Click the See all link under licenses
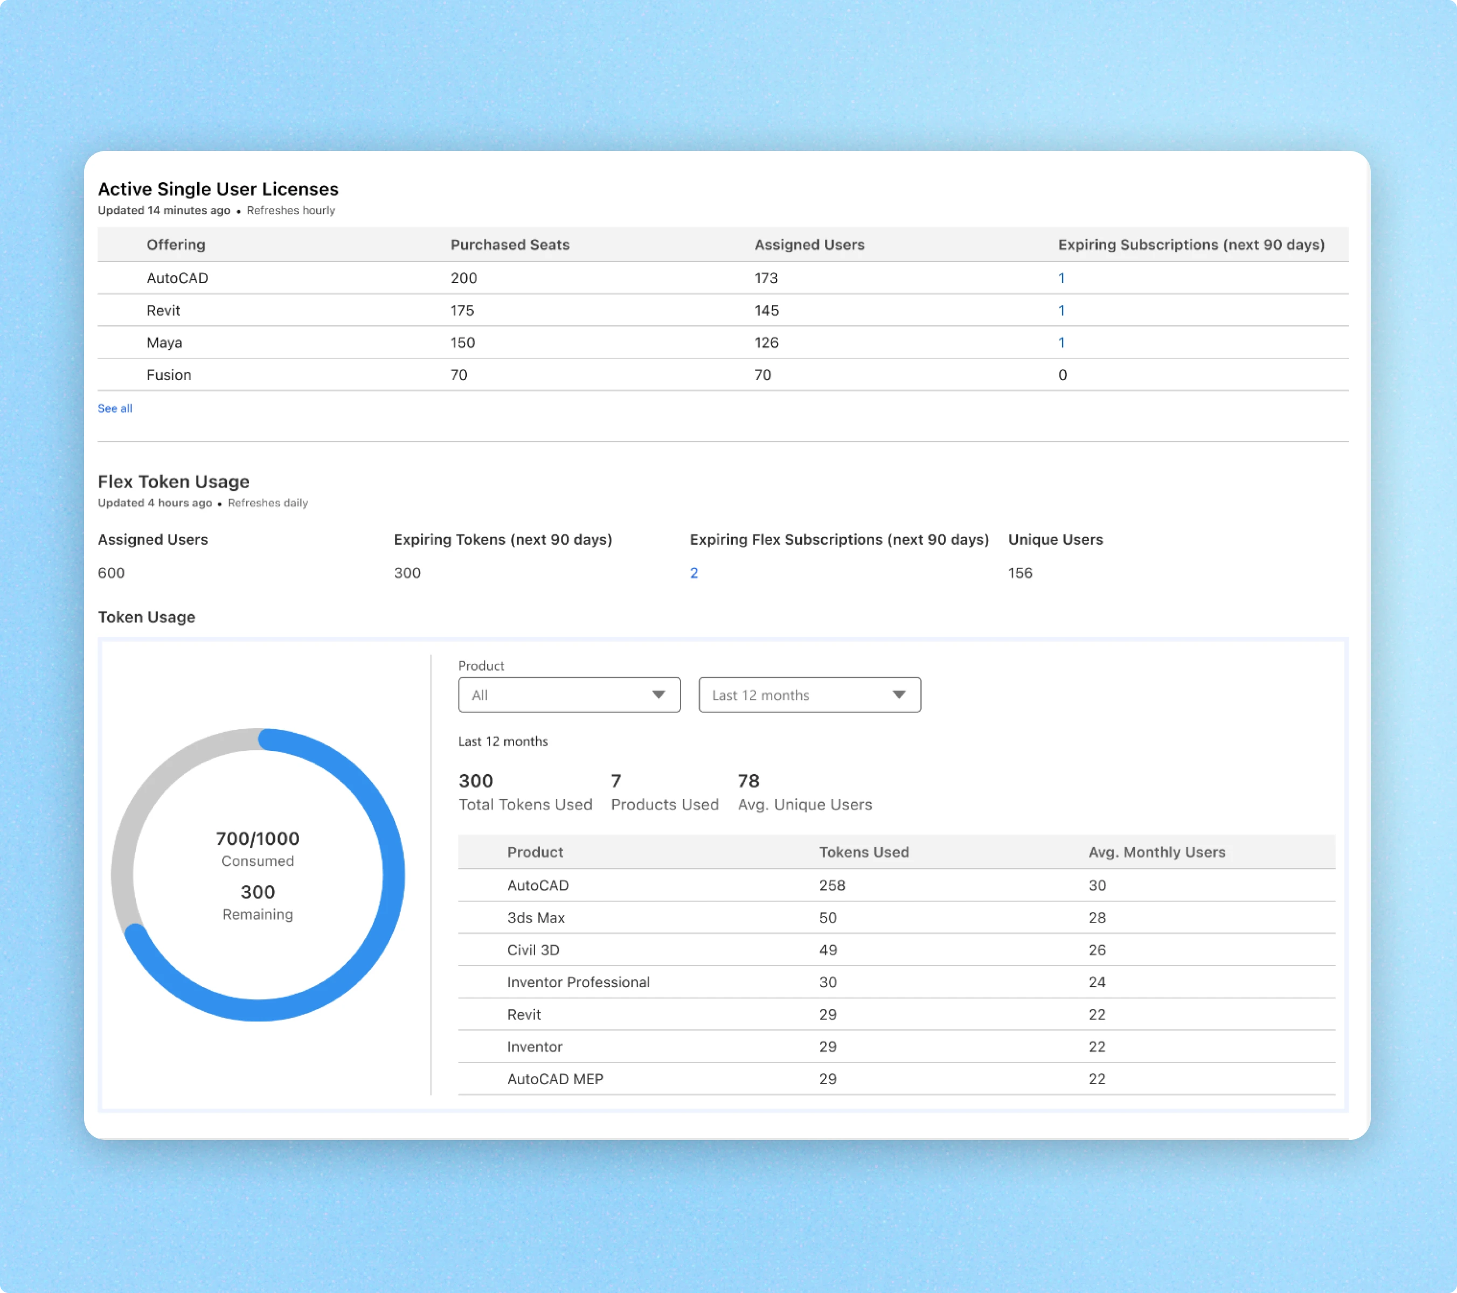This screenshot has height=1293, width=1457. pos(115,408)
